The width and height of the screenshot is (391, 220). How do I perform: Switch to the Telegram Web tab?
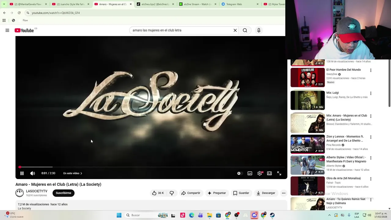pyautogui.click(x=239, y=4)
